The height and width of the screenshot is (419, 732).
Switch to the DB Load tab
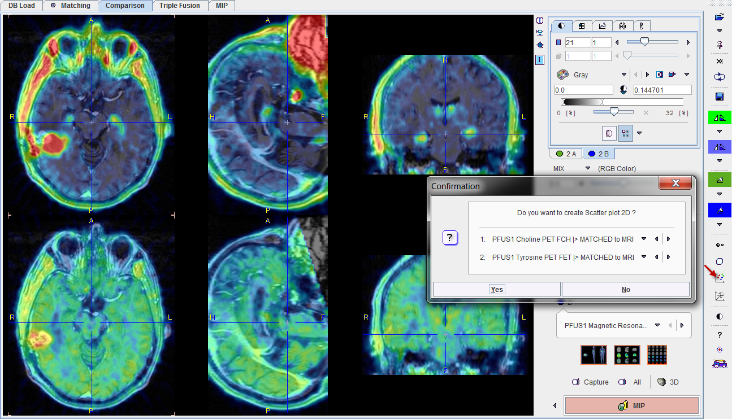tap(21, 6)
